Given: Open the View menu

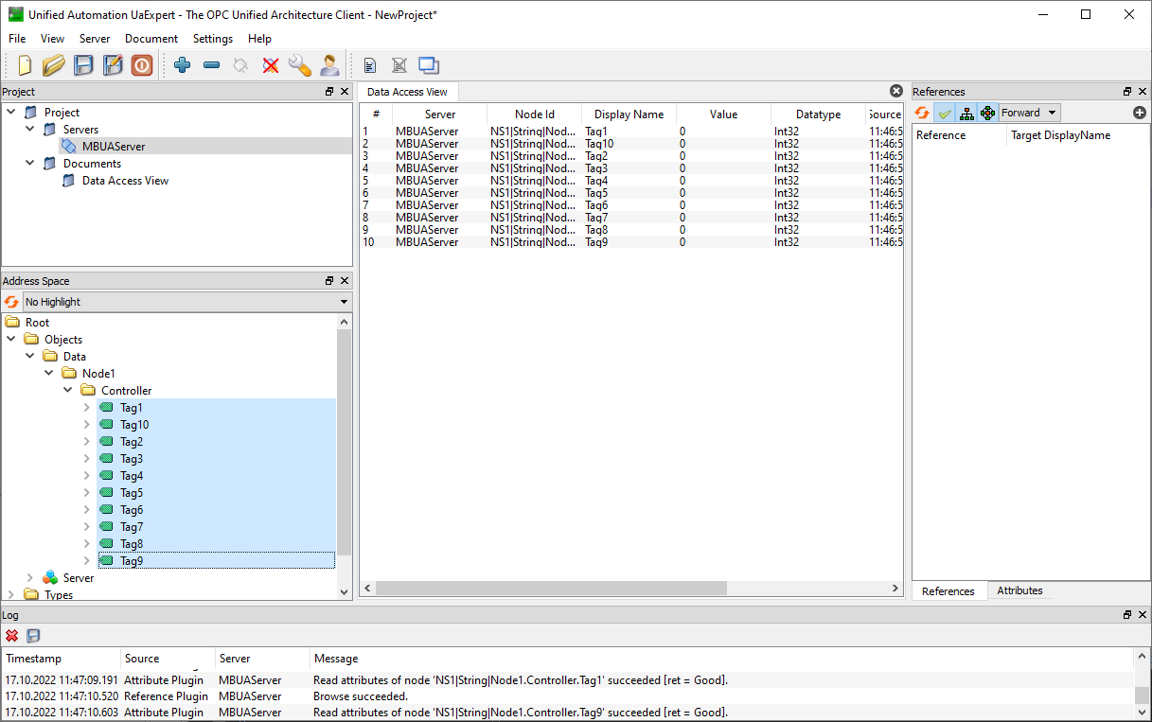Looking at the screenshot, I should coord(53,39).
